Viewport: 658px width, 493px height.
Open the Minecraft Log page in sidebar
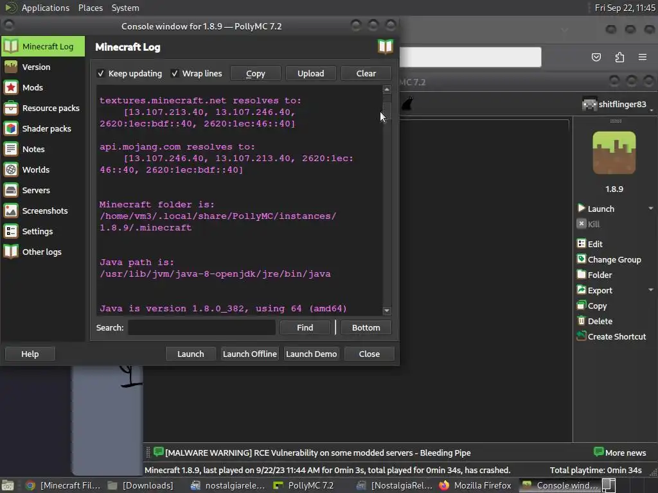pos(43,46)
